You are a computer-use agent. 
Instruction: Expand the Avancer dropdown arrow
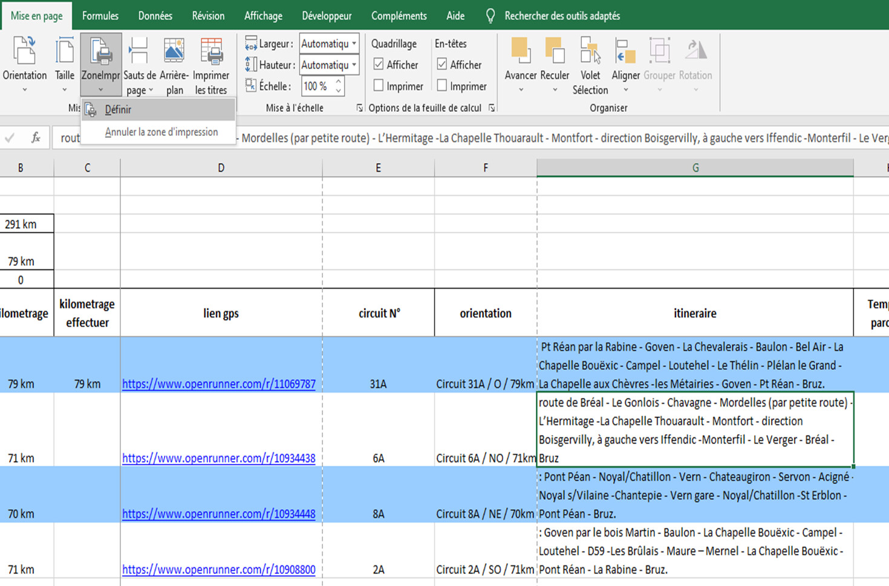(x=521, y=90)
